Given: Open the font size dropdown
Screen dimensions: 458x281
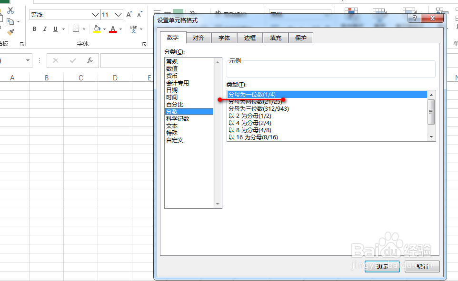Looking at the screenshot, I should [x=118, y=15].
